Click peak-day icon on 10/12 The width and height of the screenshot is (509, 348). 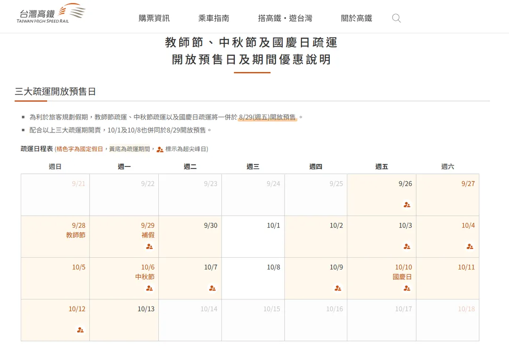pos(80,330)
